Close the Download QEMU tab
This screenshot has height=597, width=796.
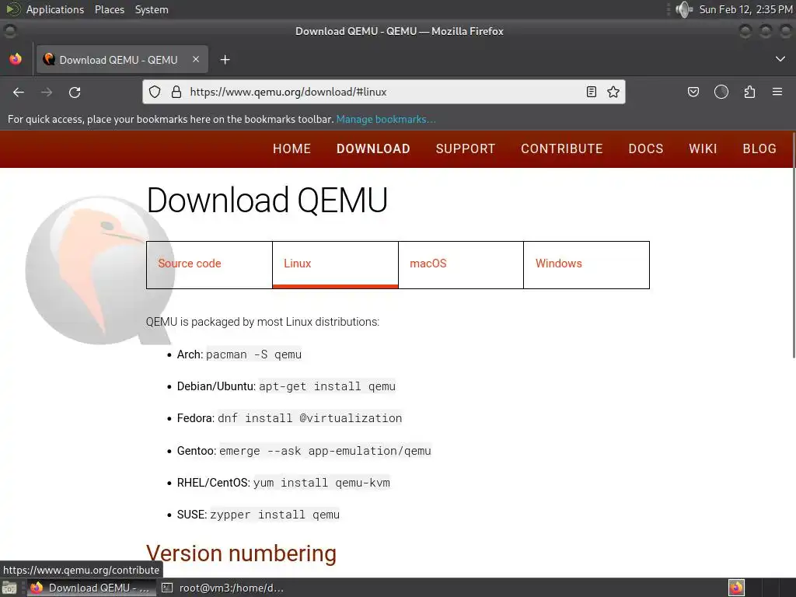[x=196, y=59]
